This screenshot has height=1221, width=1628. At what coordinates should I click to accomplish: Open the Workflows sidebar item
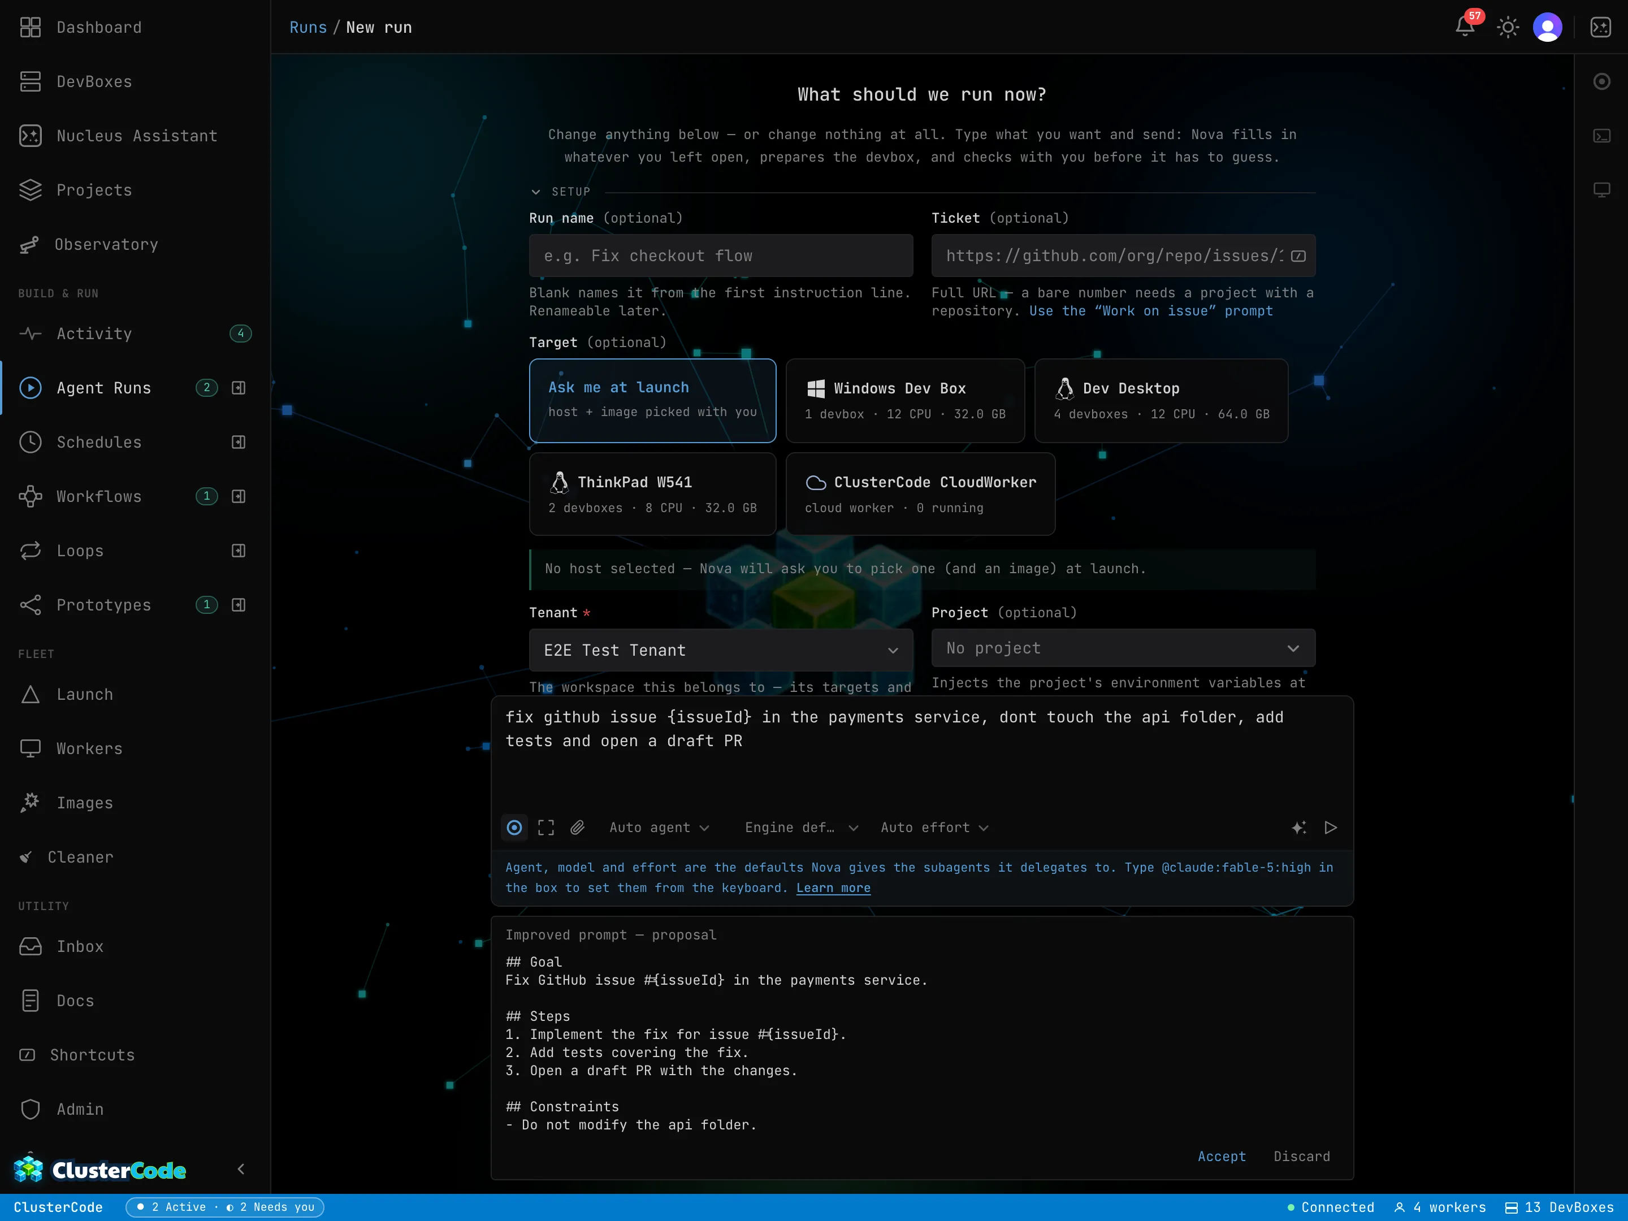click(99, 496)
